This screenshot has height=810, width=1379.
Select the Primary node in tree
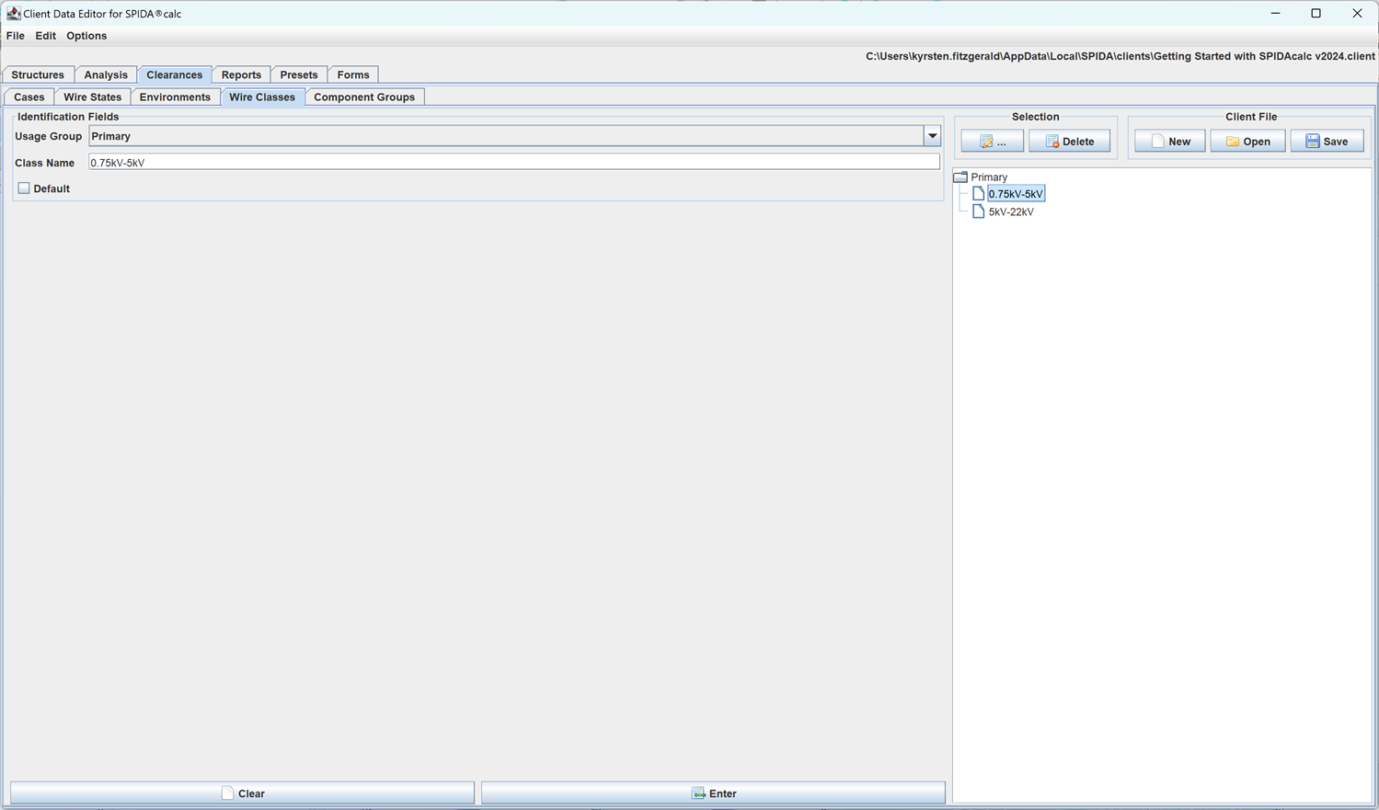[x=989, y=177]
